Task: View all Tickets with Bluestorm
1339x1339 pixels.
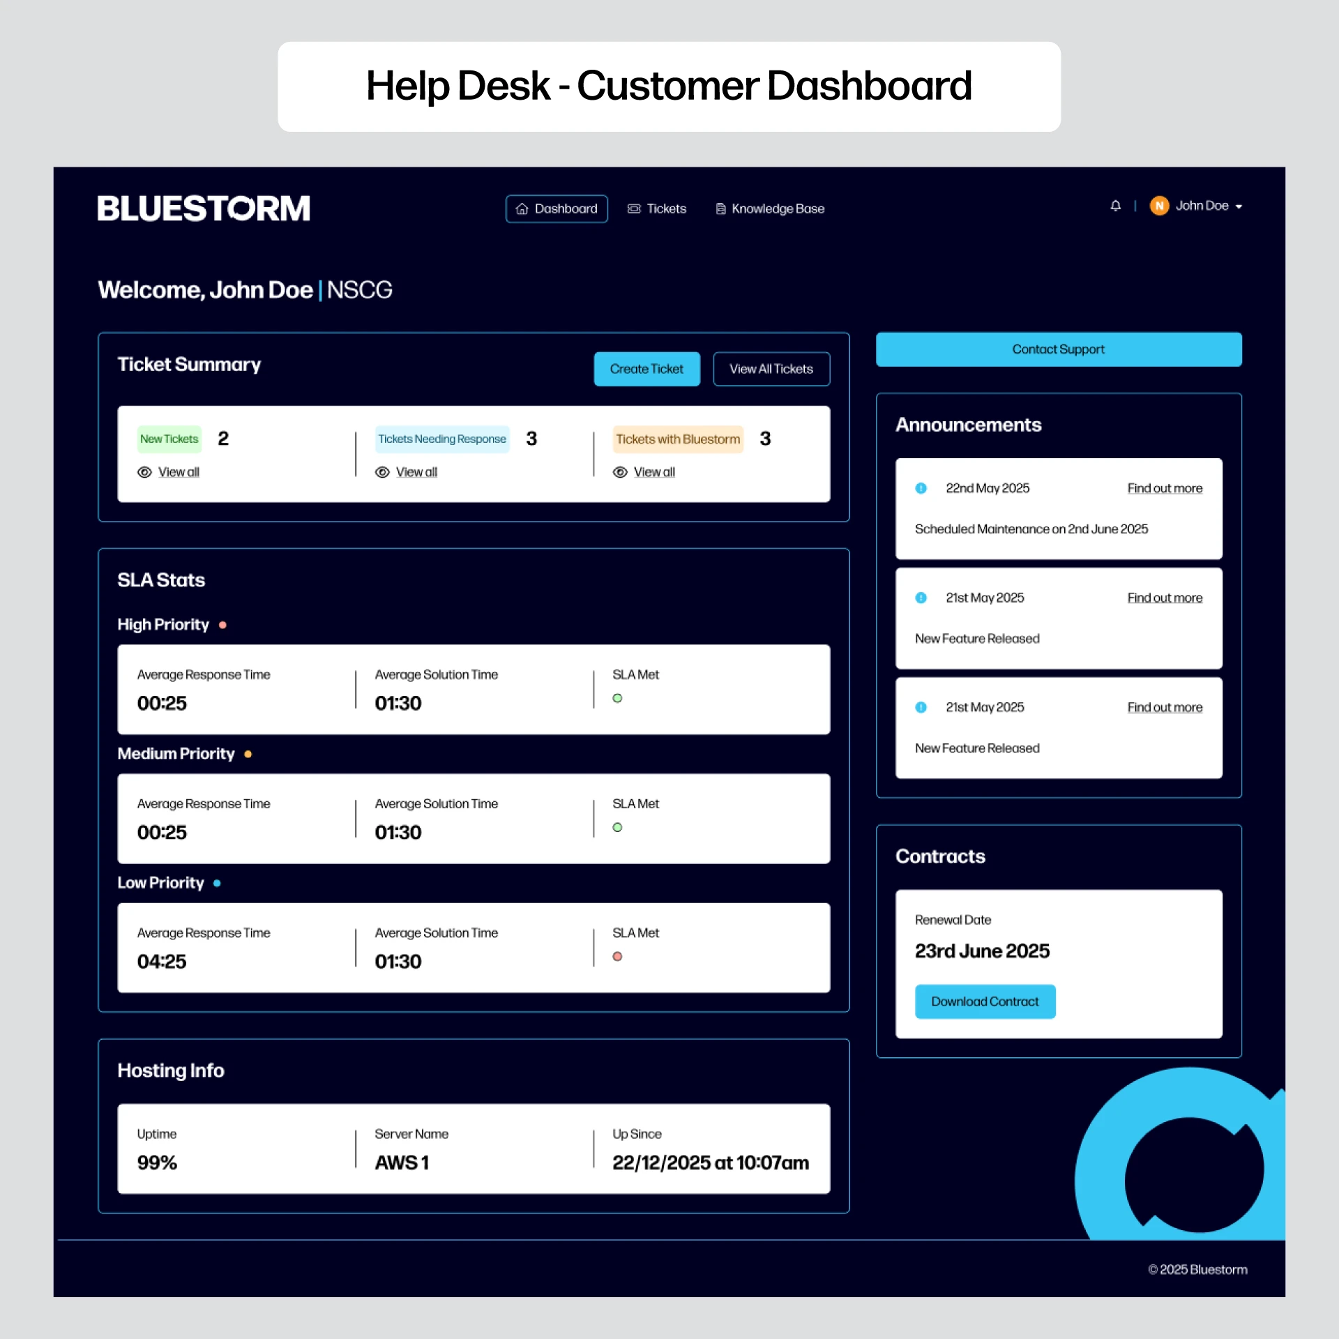Action: [x=654, y=472]
